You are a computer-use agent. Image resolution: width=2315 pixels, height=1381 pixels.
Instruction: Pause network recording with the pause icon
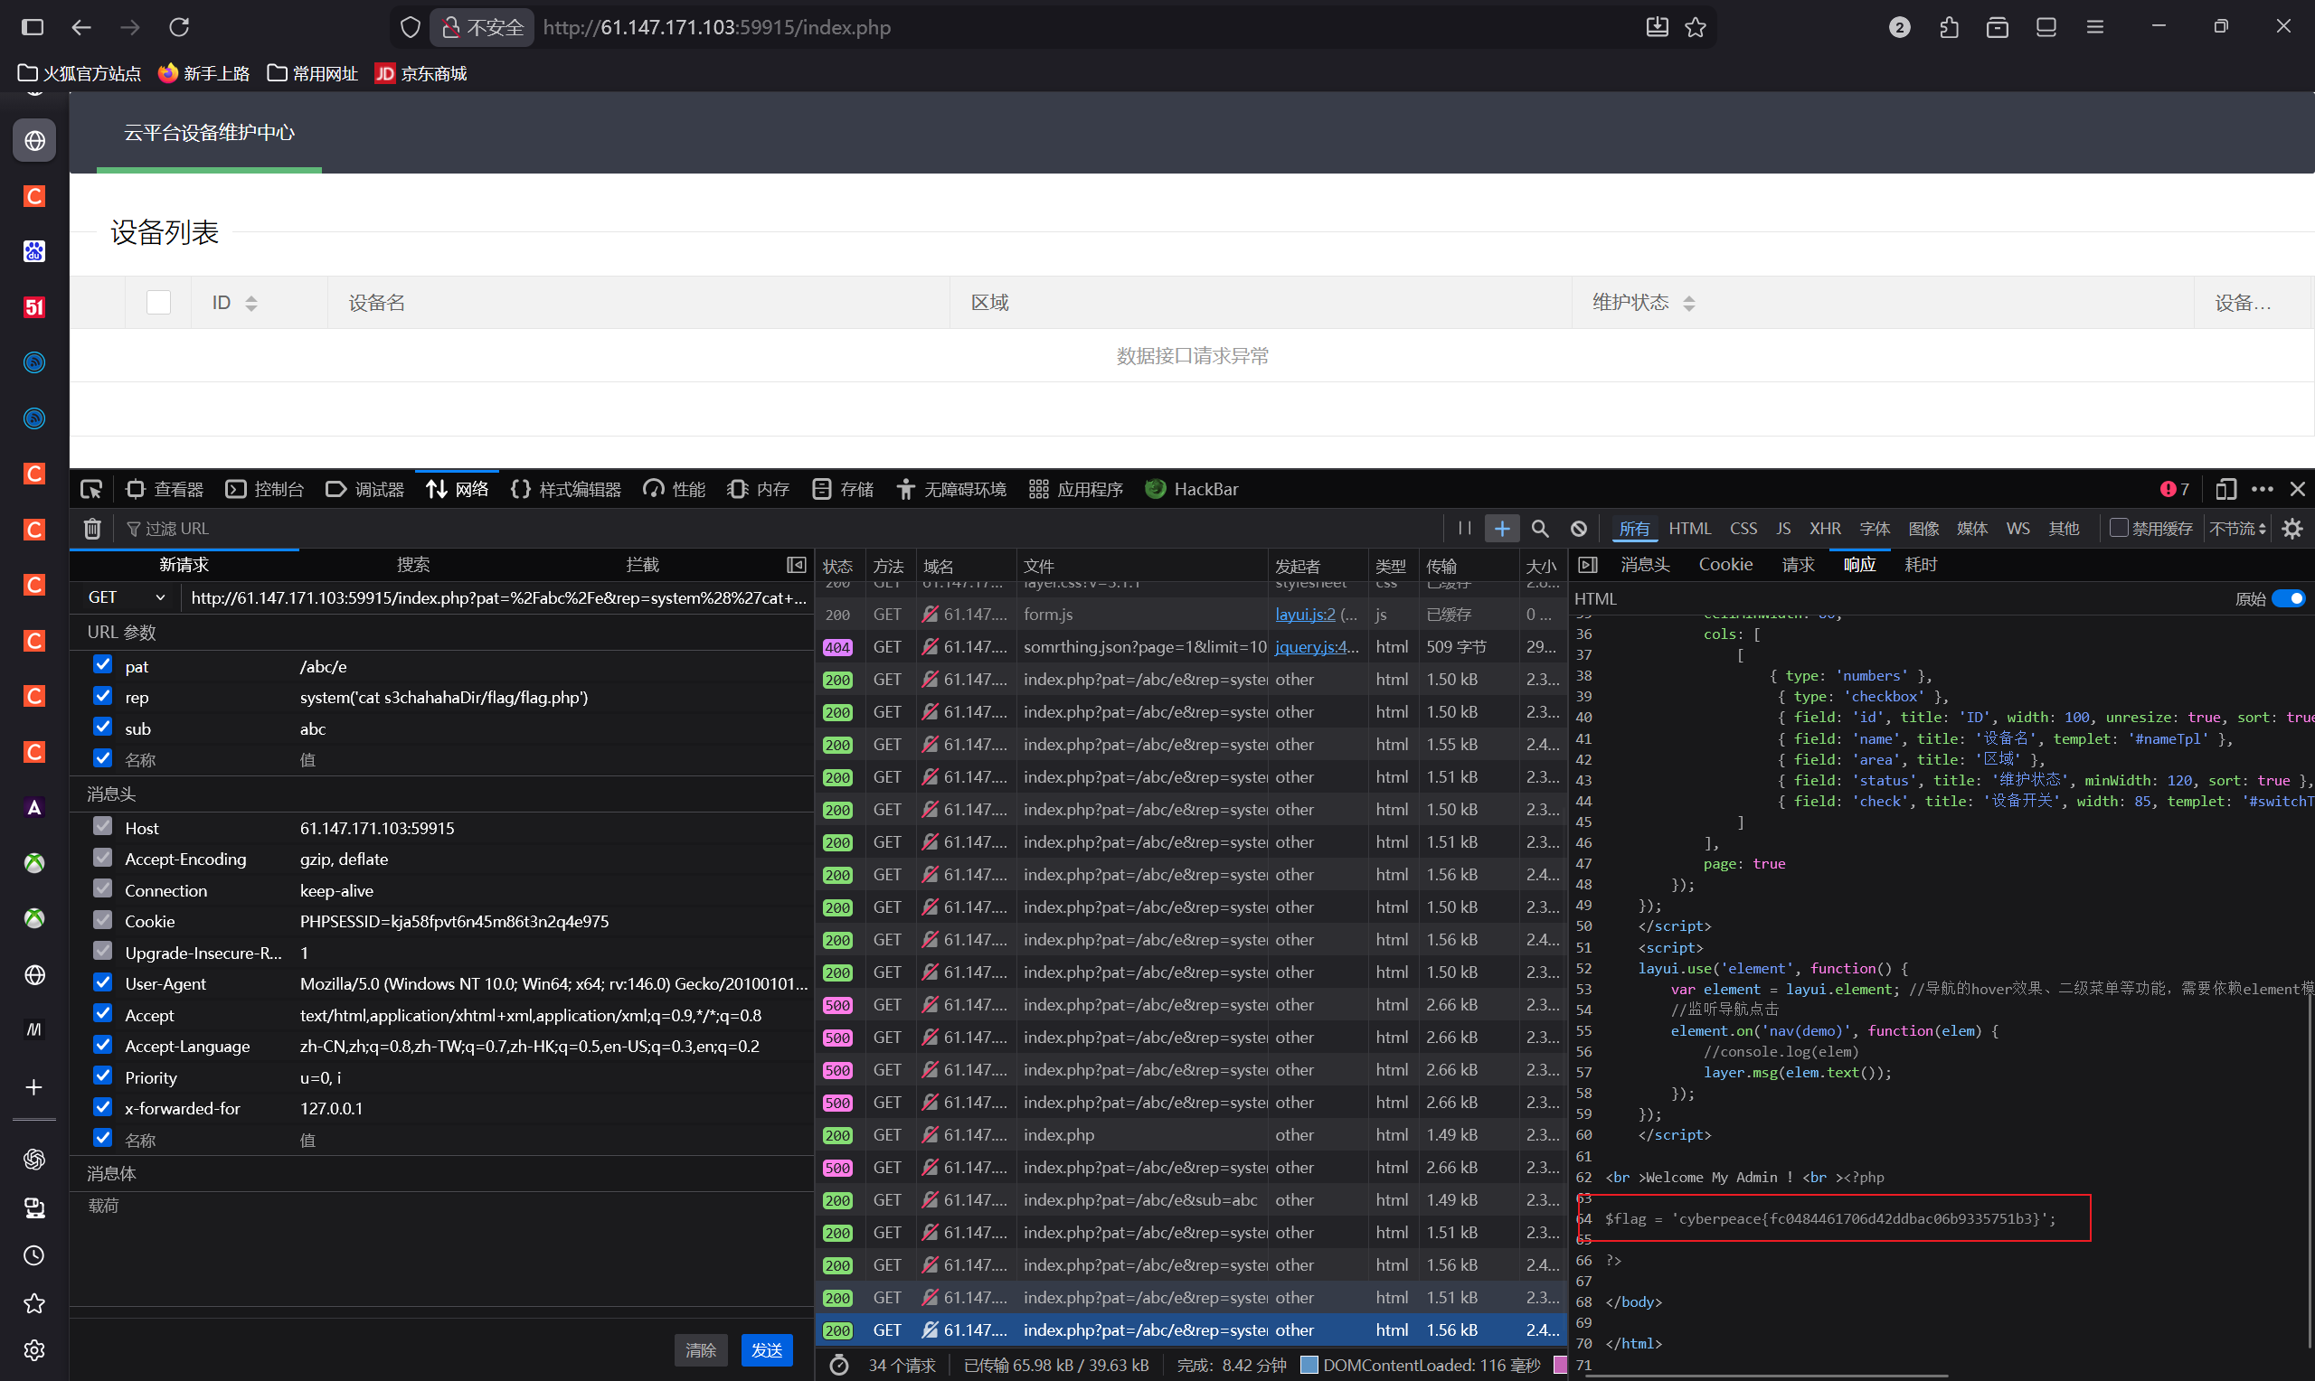[1464, 529]
